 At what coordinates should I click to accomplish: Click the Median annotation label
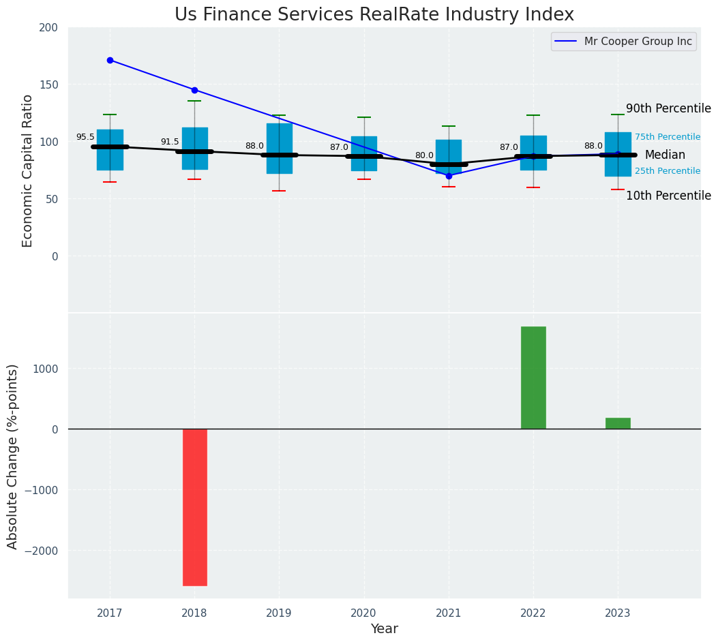pos(665,155)
